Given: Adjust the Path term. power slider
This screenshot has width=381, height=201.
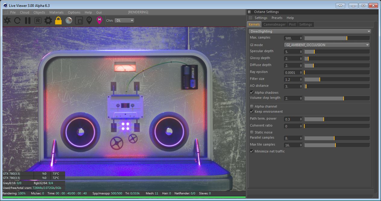Looking at the screenshot, I should coord(337,119).
